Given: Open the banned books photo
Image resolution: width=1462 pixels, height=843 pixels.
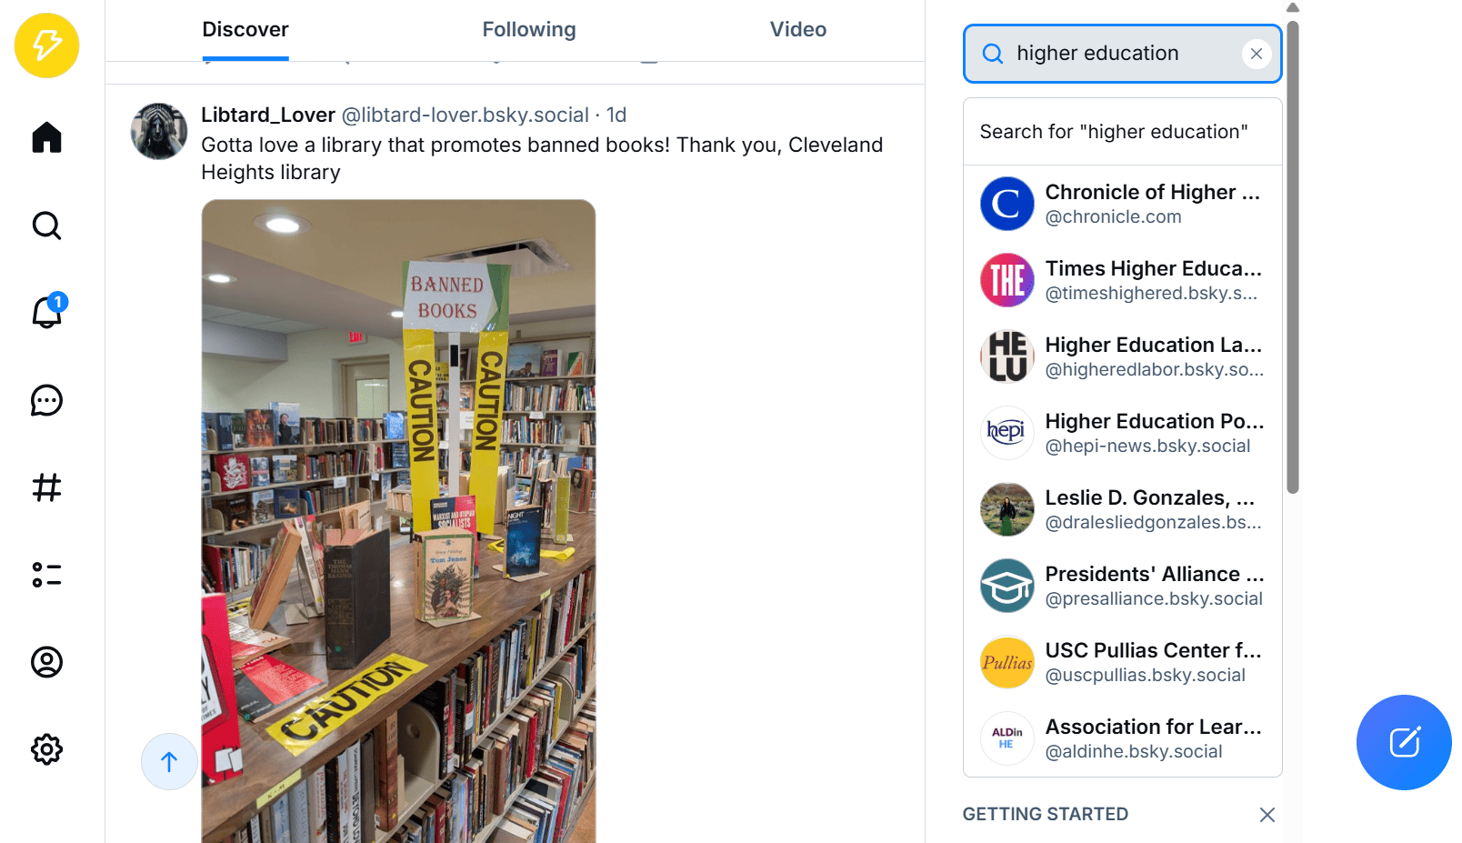Looking at the screenshot, I should [x=398, y=521].
